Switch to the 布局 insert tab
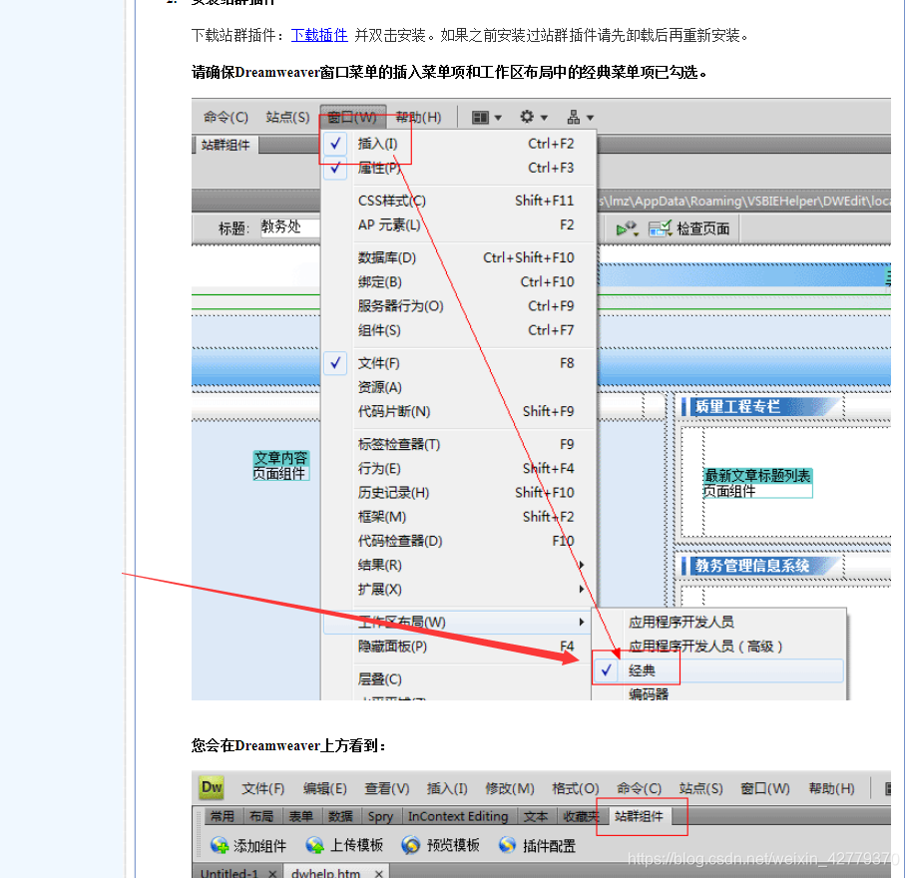Image resolution: width=909 pixels, height=878 pixels. click(261, 816)
